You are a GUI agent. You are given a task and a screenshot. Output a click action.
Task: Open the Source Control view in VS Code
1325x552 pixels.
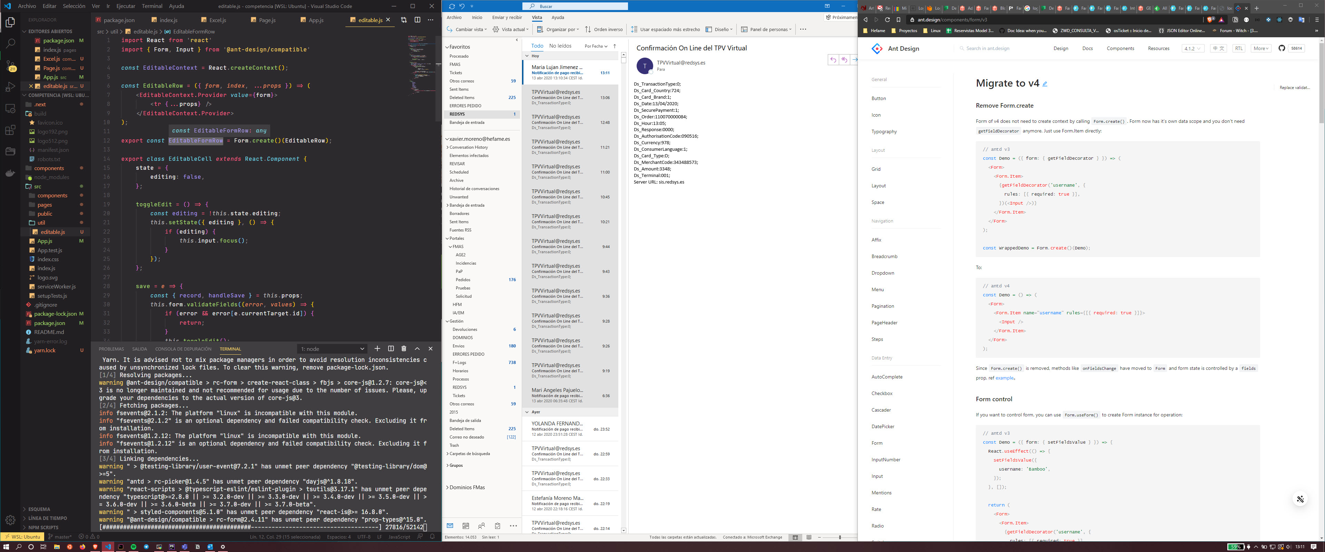pos(10,65)
